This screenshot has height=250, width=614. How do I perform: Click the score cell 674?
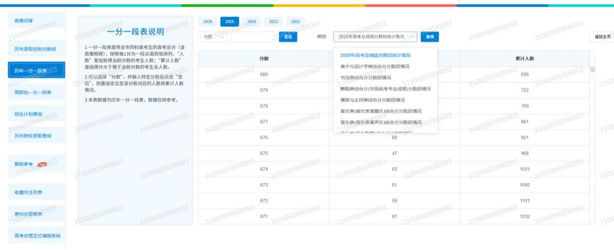tap(264, 168)
